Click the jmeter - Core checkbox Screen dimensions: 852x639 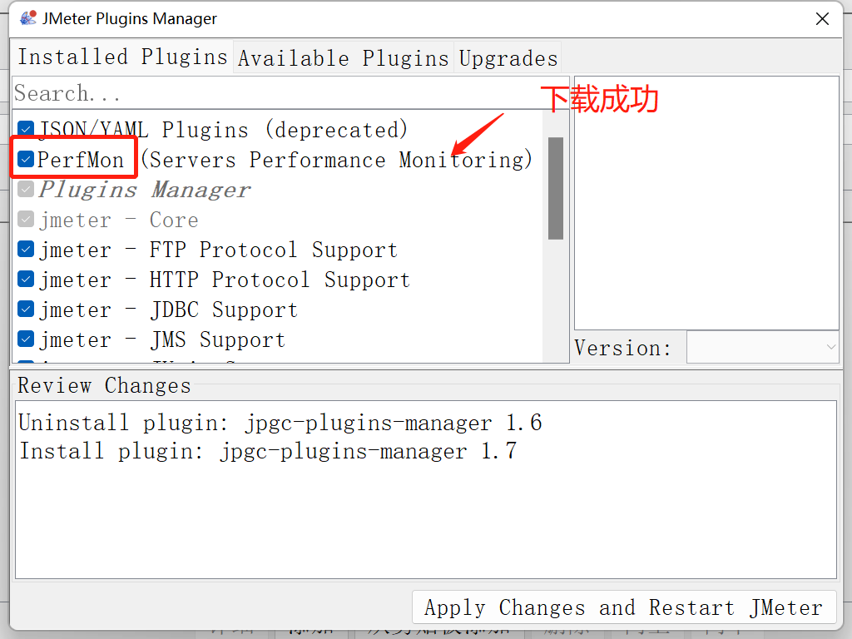[26, 220]
